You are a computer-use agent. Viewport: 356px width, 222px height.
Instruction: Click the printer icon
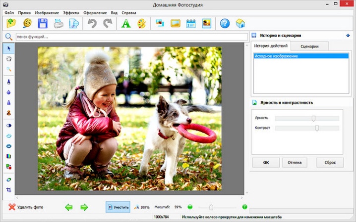click(x=59, y=23)
